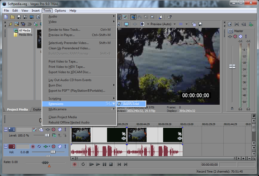
Task: Click the Downmix Output icon in mixer
Action: pyautogui.click(x=237, y=24)
